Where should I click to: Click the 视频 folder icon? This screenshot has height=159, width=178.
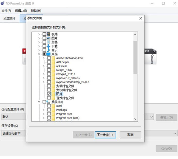(49, 34)
